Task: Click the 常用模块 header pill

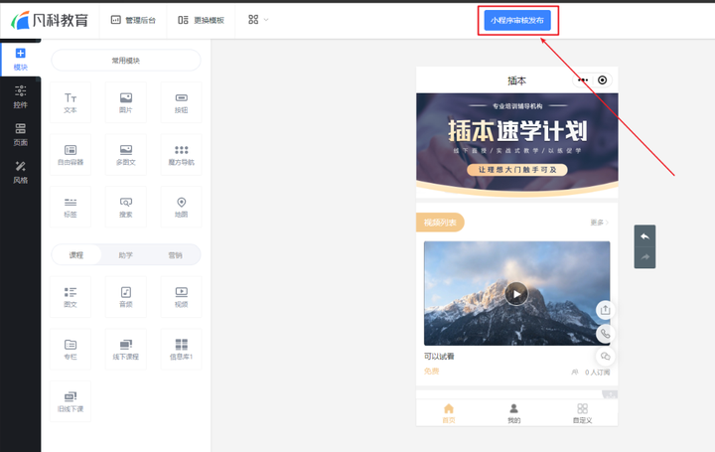Action: pyautogui.click(x=126, y=61)
